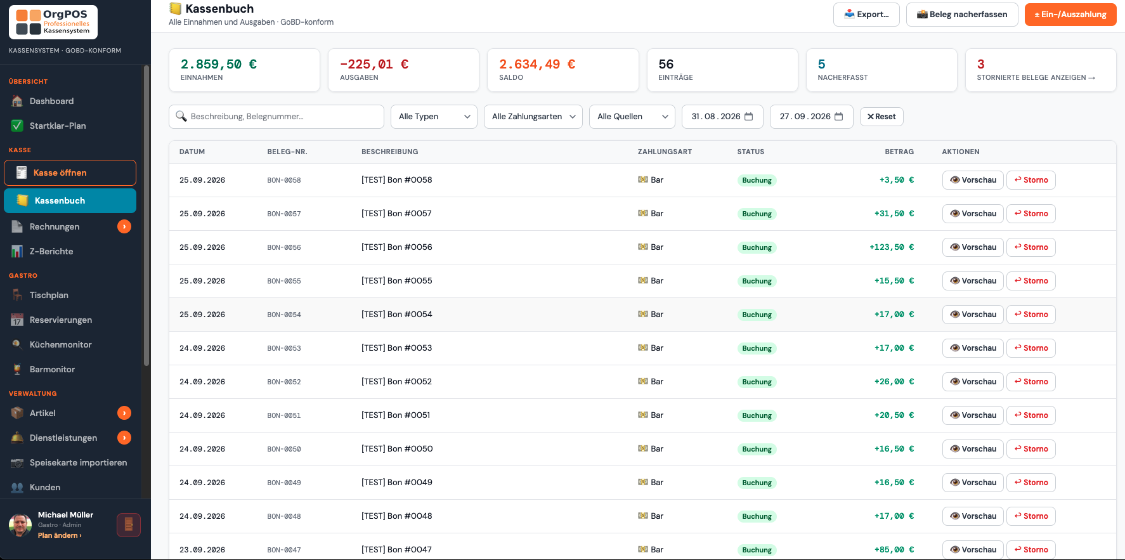Reset the filters

[881, 117]
